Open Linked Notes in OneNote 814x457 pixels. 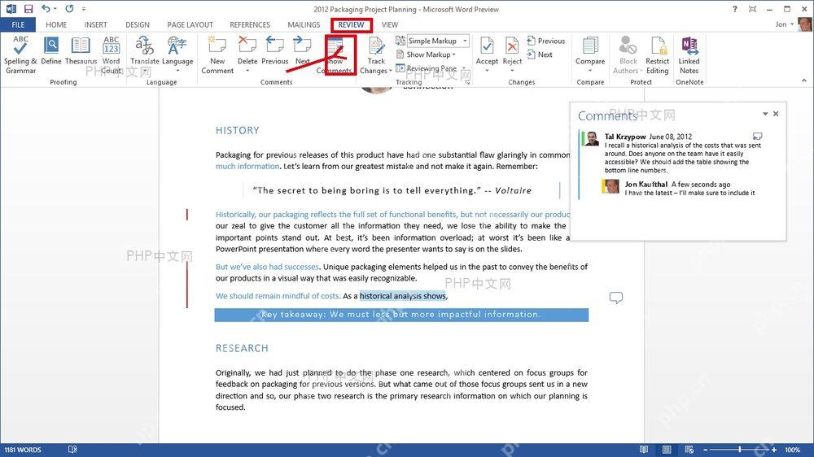pyautogui.click(x=689, y=55)
